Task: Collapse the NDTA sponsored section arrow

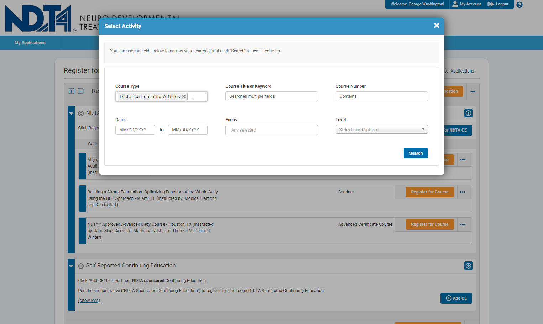Action: [71, 113]
